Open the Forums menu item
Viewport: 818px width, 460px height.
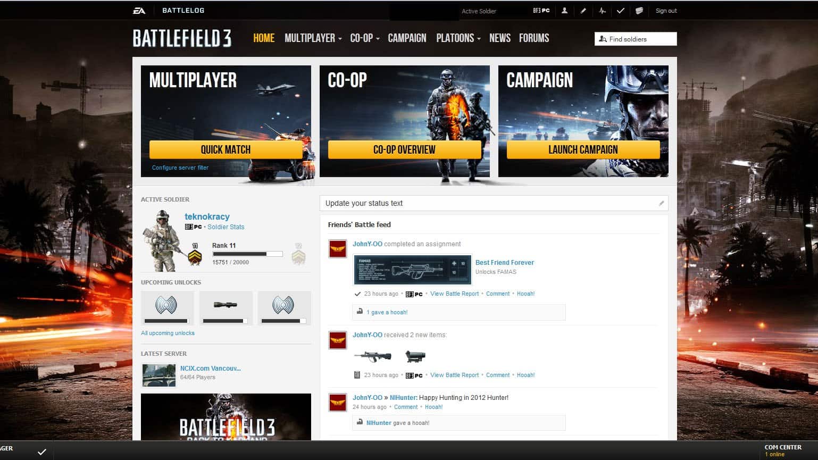pos(533,38)
